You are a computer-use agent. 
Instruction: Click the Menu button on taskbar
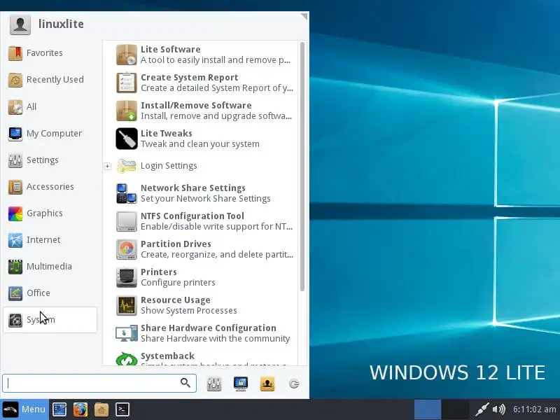[x=24, y=409]
